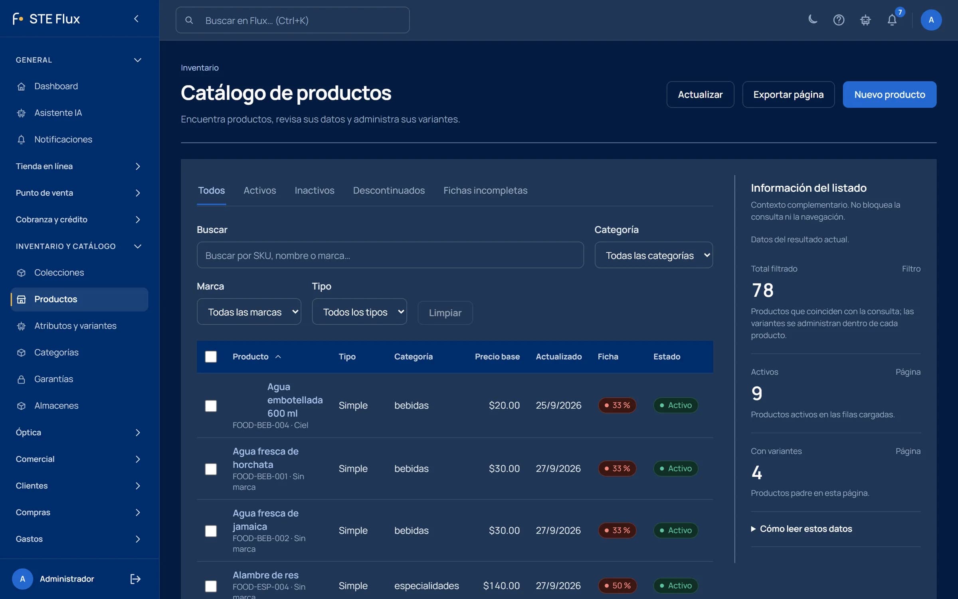
Task: Expand Tienda en línea section
Action: [x=79, y=166]
